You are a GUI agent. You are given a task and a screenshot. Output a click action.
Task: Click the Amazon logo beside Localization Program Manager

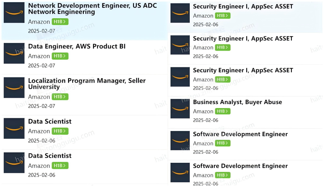point(14,87)
